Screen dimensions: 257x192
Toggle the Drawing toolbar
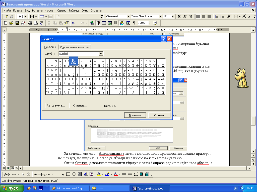[x=121, y=23]
